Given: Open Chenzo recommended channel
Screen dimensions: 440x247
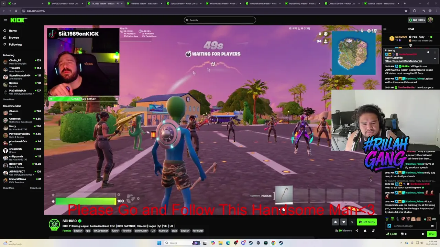Looking at the screenshot, I should pos(22,113).
